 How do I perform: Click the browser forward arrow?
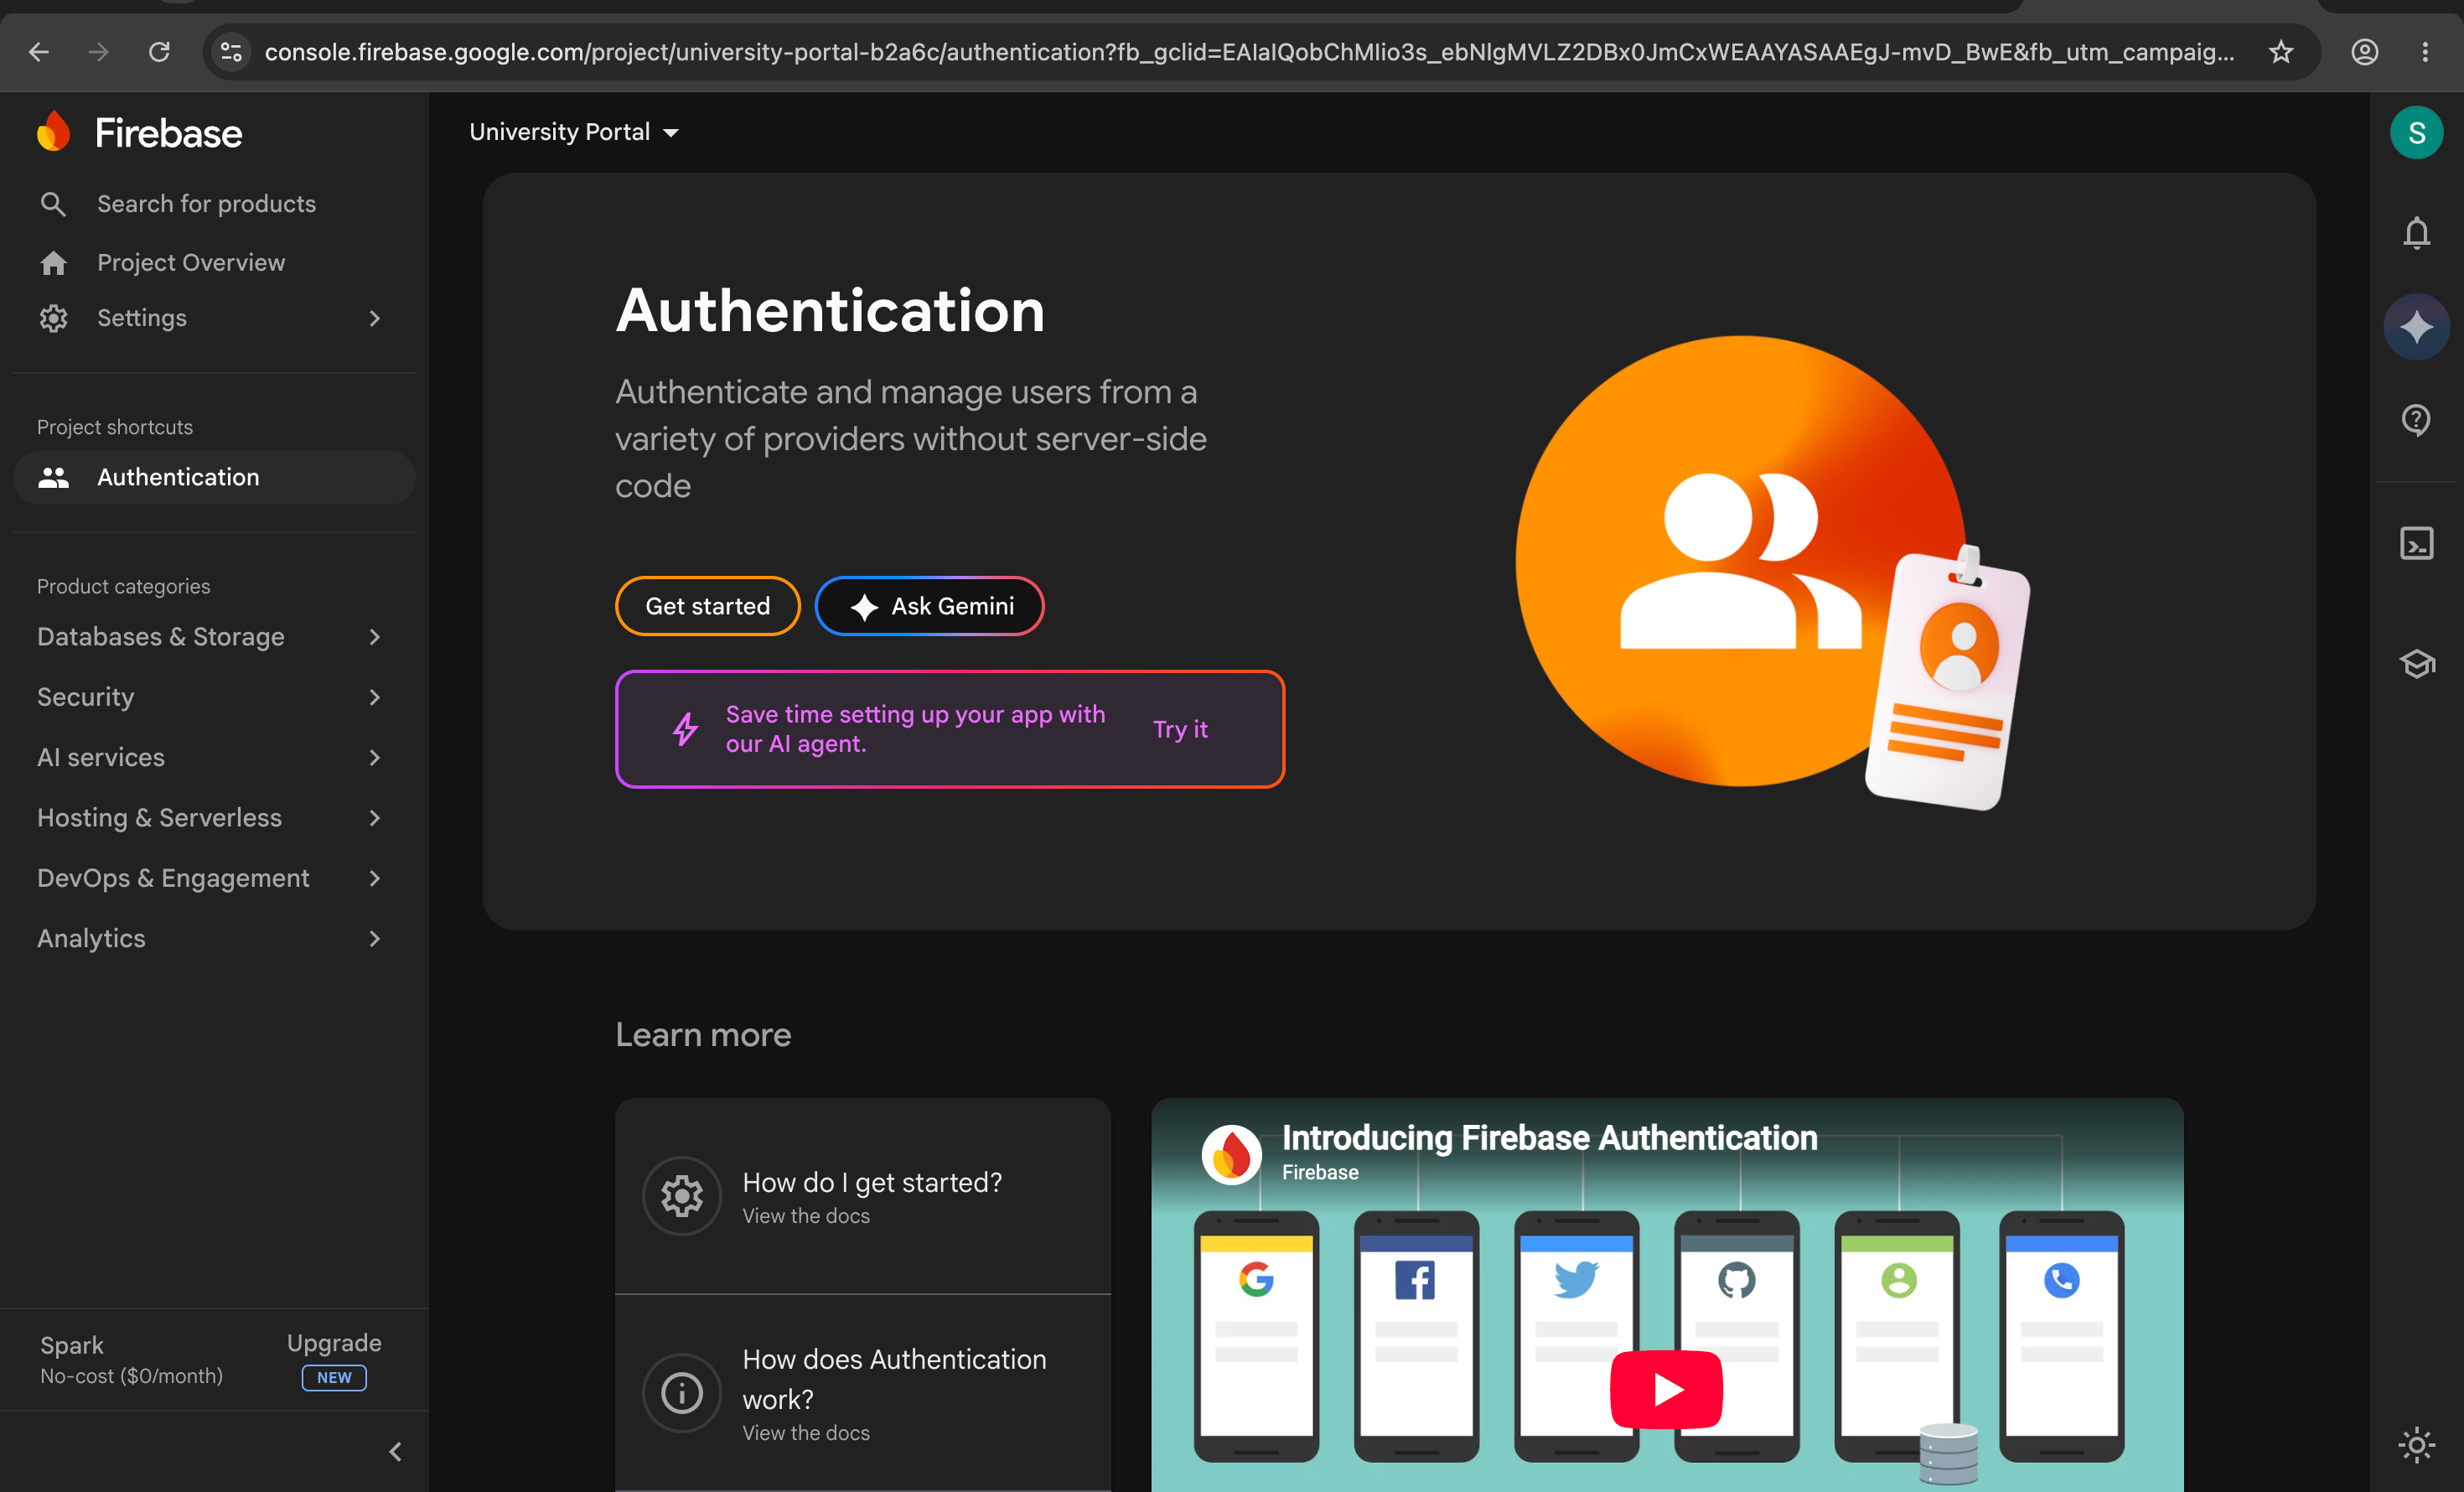[x=98, y=52]
